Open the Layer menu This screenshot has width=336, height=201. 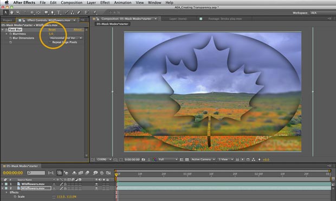(91, 3)
